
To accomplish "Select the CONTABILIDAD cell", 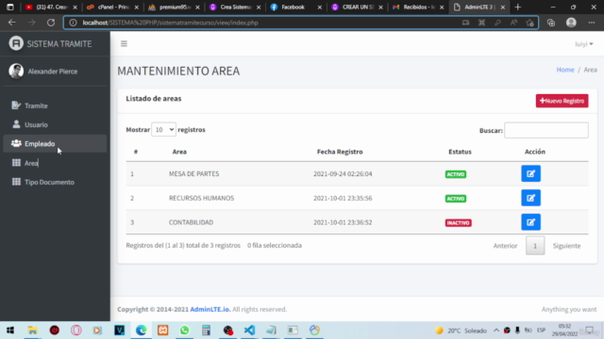I will coord(191,222).
